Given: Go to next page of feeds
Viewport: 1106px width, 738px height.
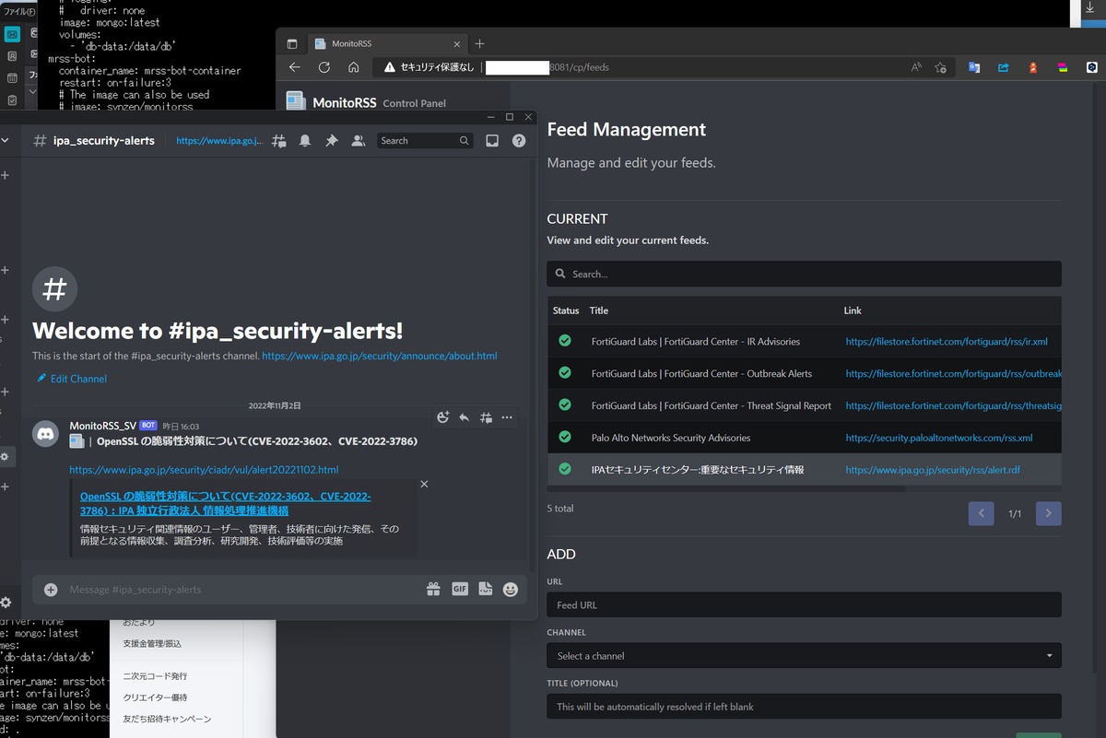Looking at the screenshot, I should click(x=1048, y=513).
